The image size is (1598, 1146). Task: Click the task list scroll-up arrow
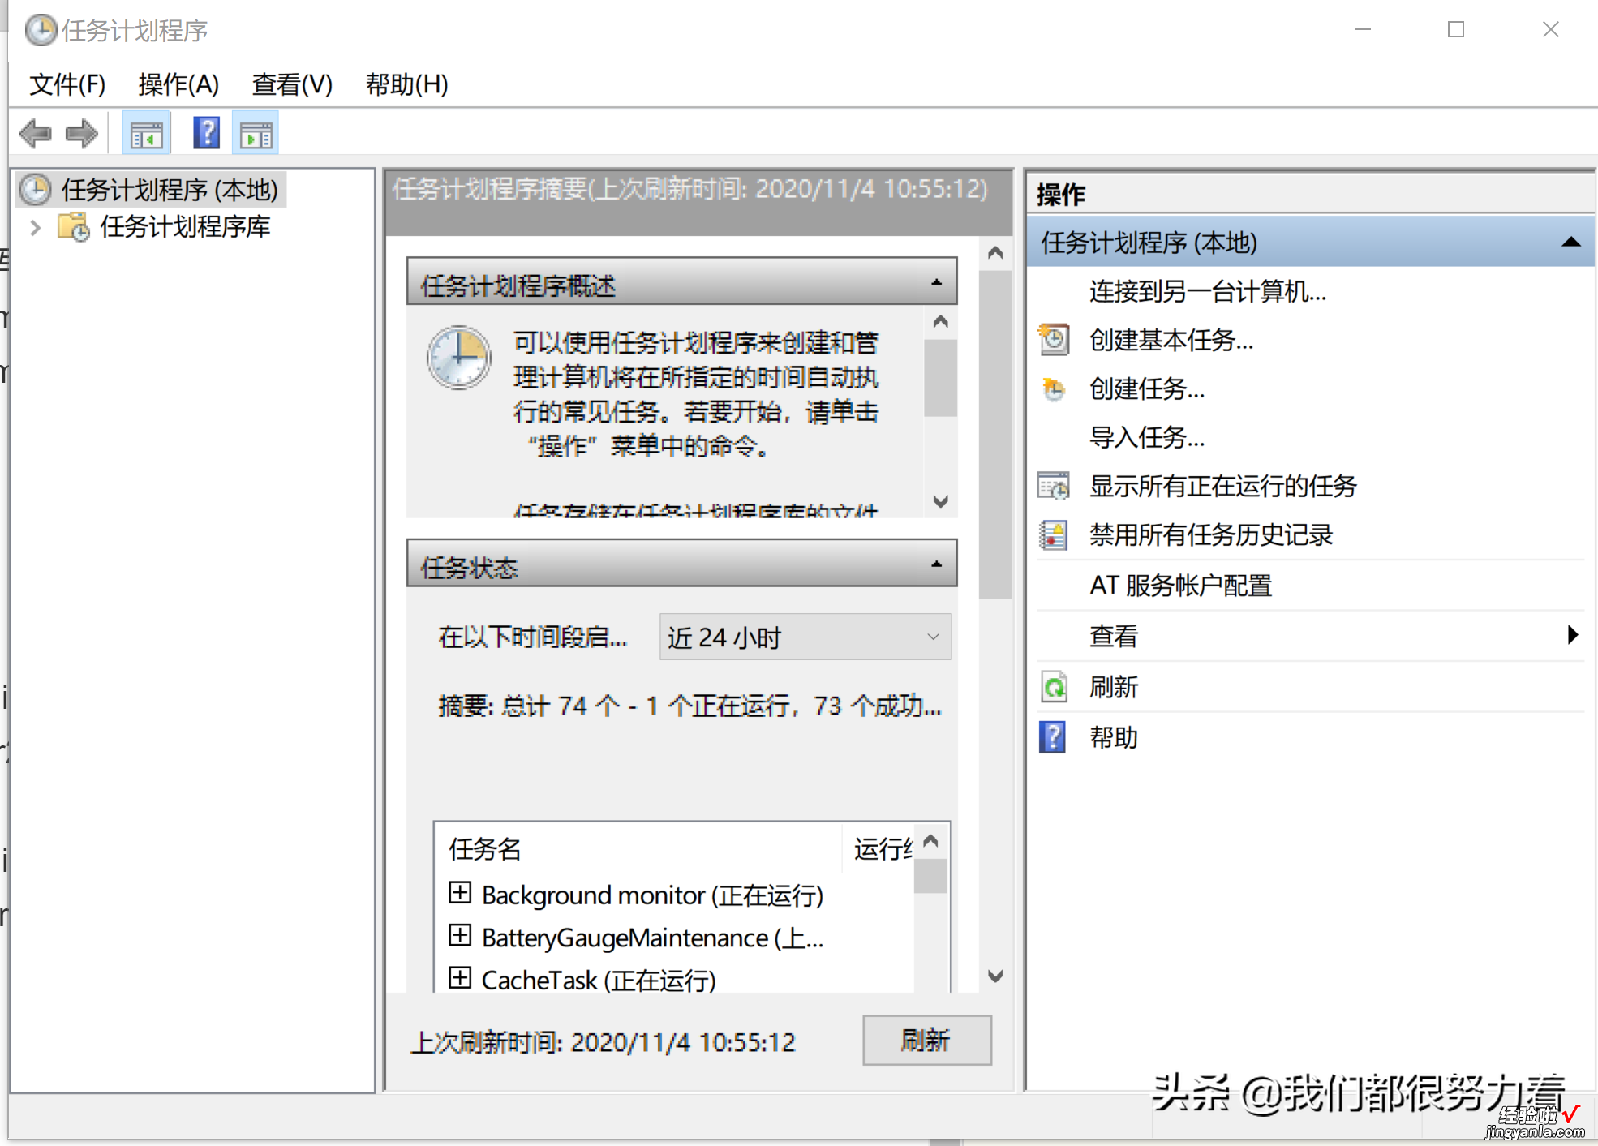click(x=931, y=841)
